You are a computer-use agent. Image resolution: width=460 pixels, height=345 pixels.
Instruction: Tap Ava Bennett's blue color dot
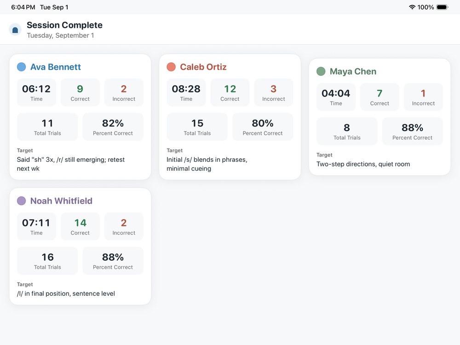pos(22,67)
